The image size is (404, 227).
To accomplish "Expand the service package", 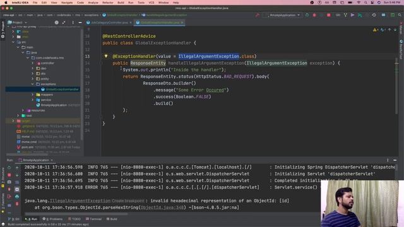I will (33, 100).
